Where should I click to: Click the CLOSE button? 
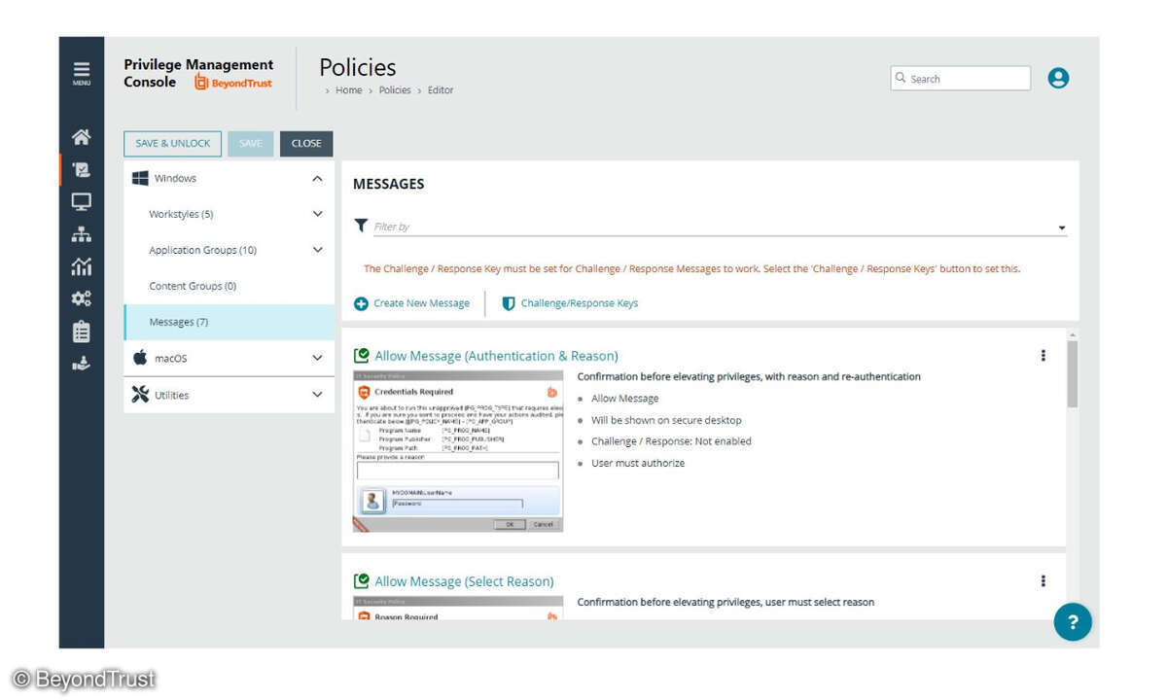[x=306, y=144]
